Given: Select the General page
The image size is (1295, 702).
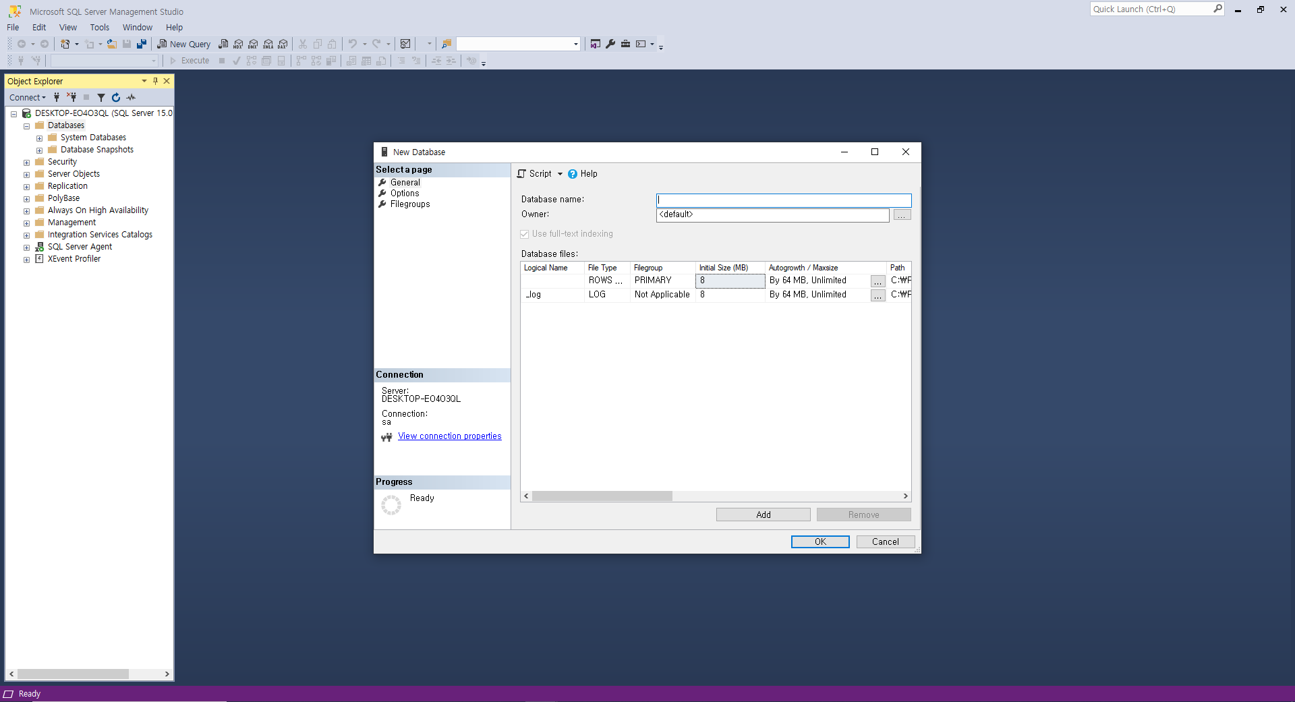Looking at the screenshot, I should 405,183.
